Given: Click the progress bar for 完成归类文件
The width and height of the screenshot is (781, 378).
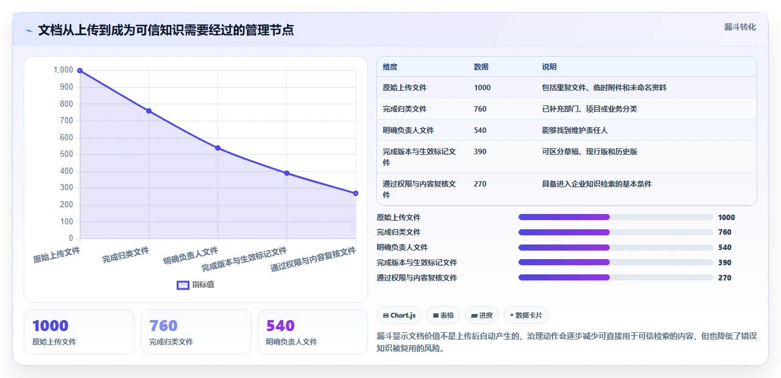Looking at the screenshot, I should (616, 232).
